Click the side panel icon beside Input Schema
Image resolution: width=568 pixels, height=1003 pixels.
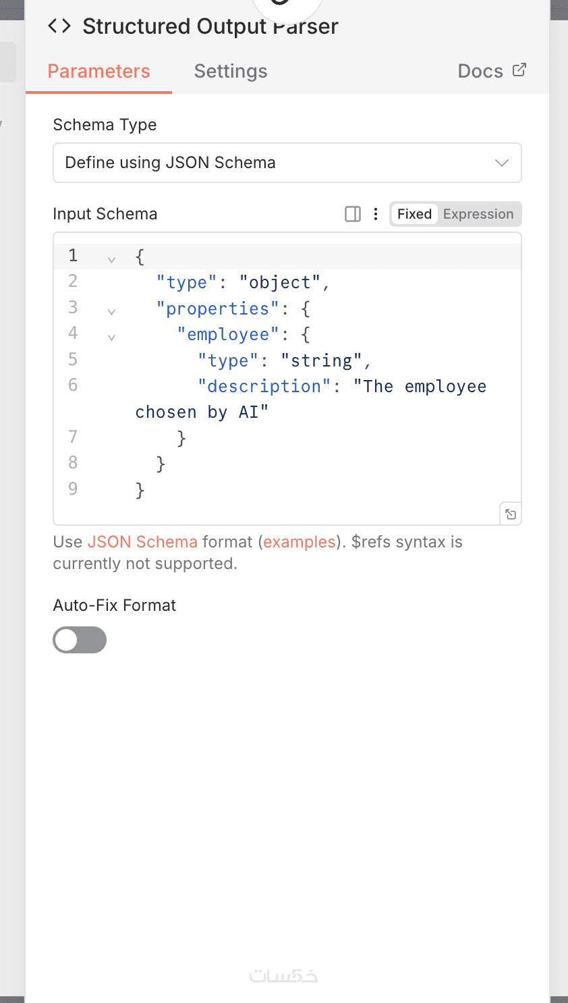click(x=353, y=214)
